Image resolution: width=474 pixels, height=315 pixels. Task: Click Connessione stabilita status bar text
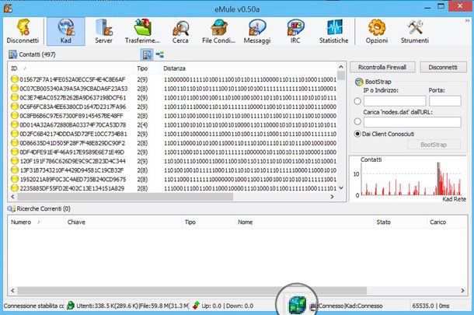coord(33,306)
